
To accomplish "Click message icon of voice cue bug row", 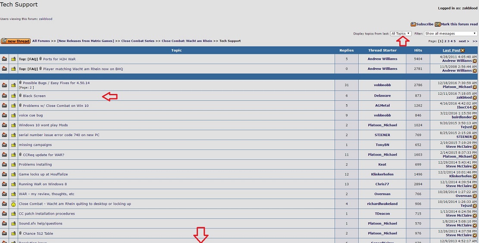I will click(13, 115).
